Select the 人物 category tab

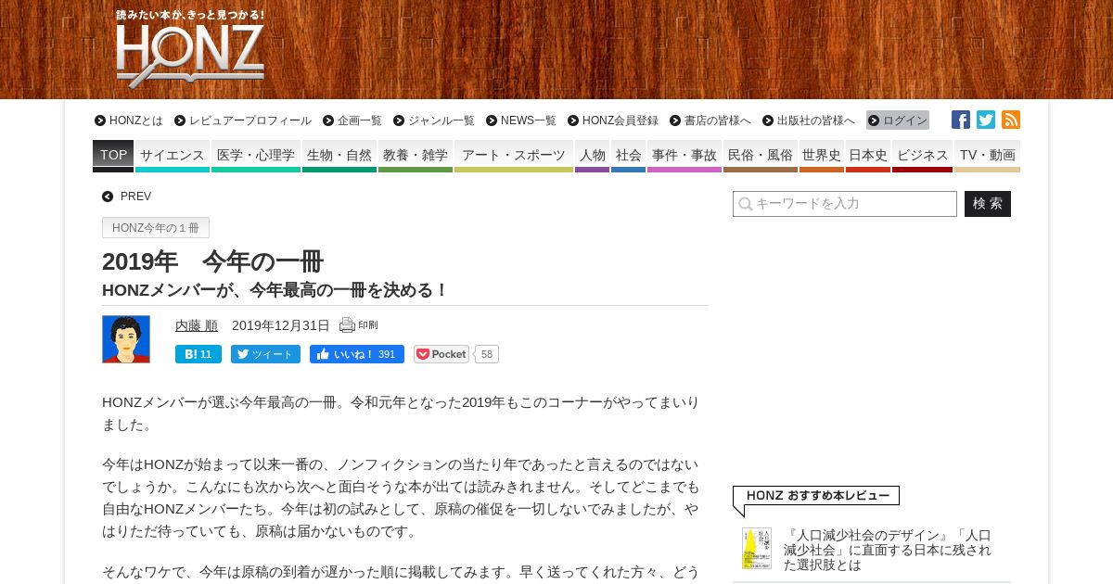click(592, 156)
